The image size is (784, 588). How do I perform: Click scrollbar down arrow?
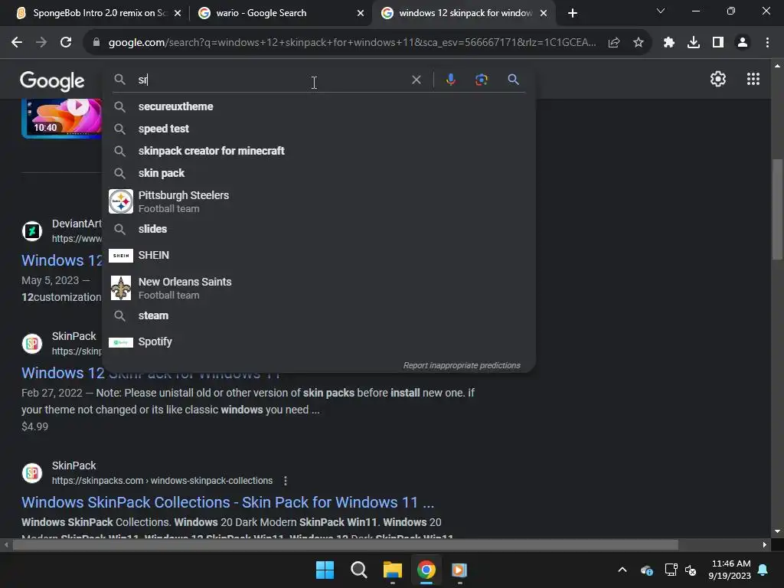[x=777, y=531]
